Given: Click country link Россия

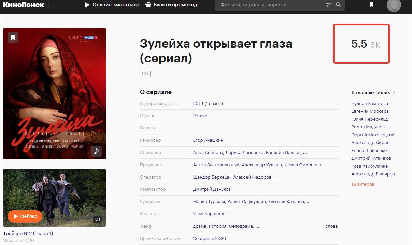Looking at the screenshot, I should tap(201, 116).
